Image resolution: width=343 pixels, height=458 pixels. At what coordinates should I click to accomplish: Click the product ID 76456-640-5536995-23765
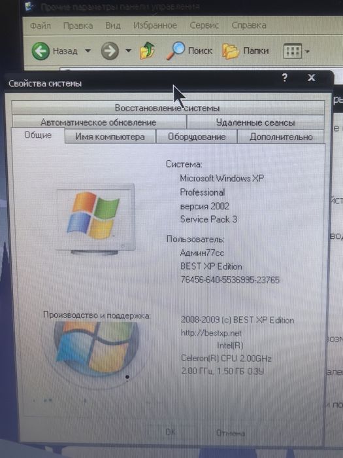click(x=230, y=280)
